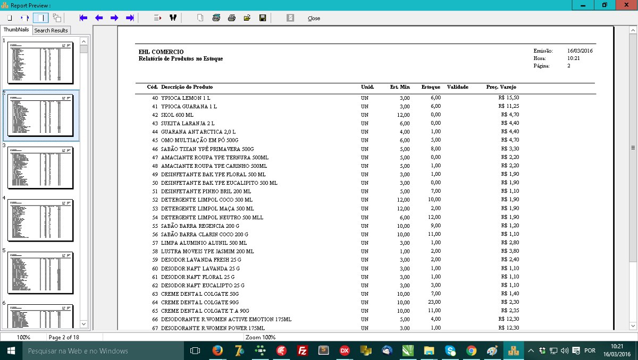The height and width of the screenshot is (360, 638).
Task: Click the 'EHL COMERCIO' report title
Action: point(161,52)
